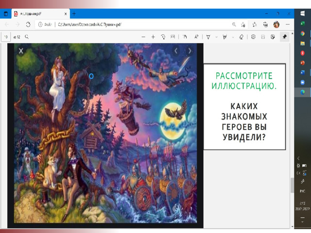
Task: Select the Erase tool
Action: pyautogui.click(x=241, y=37)
